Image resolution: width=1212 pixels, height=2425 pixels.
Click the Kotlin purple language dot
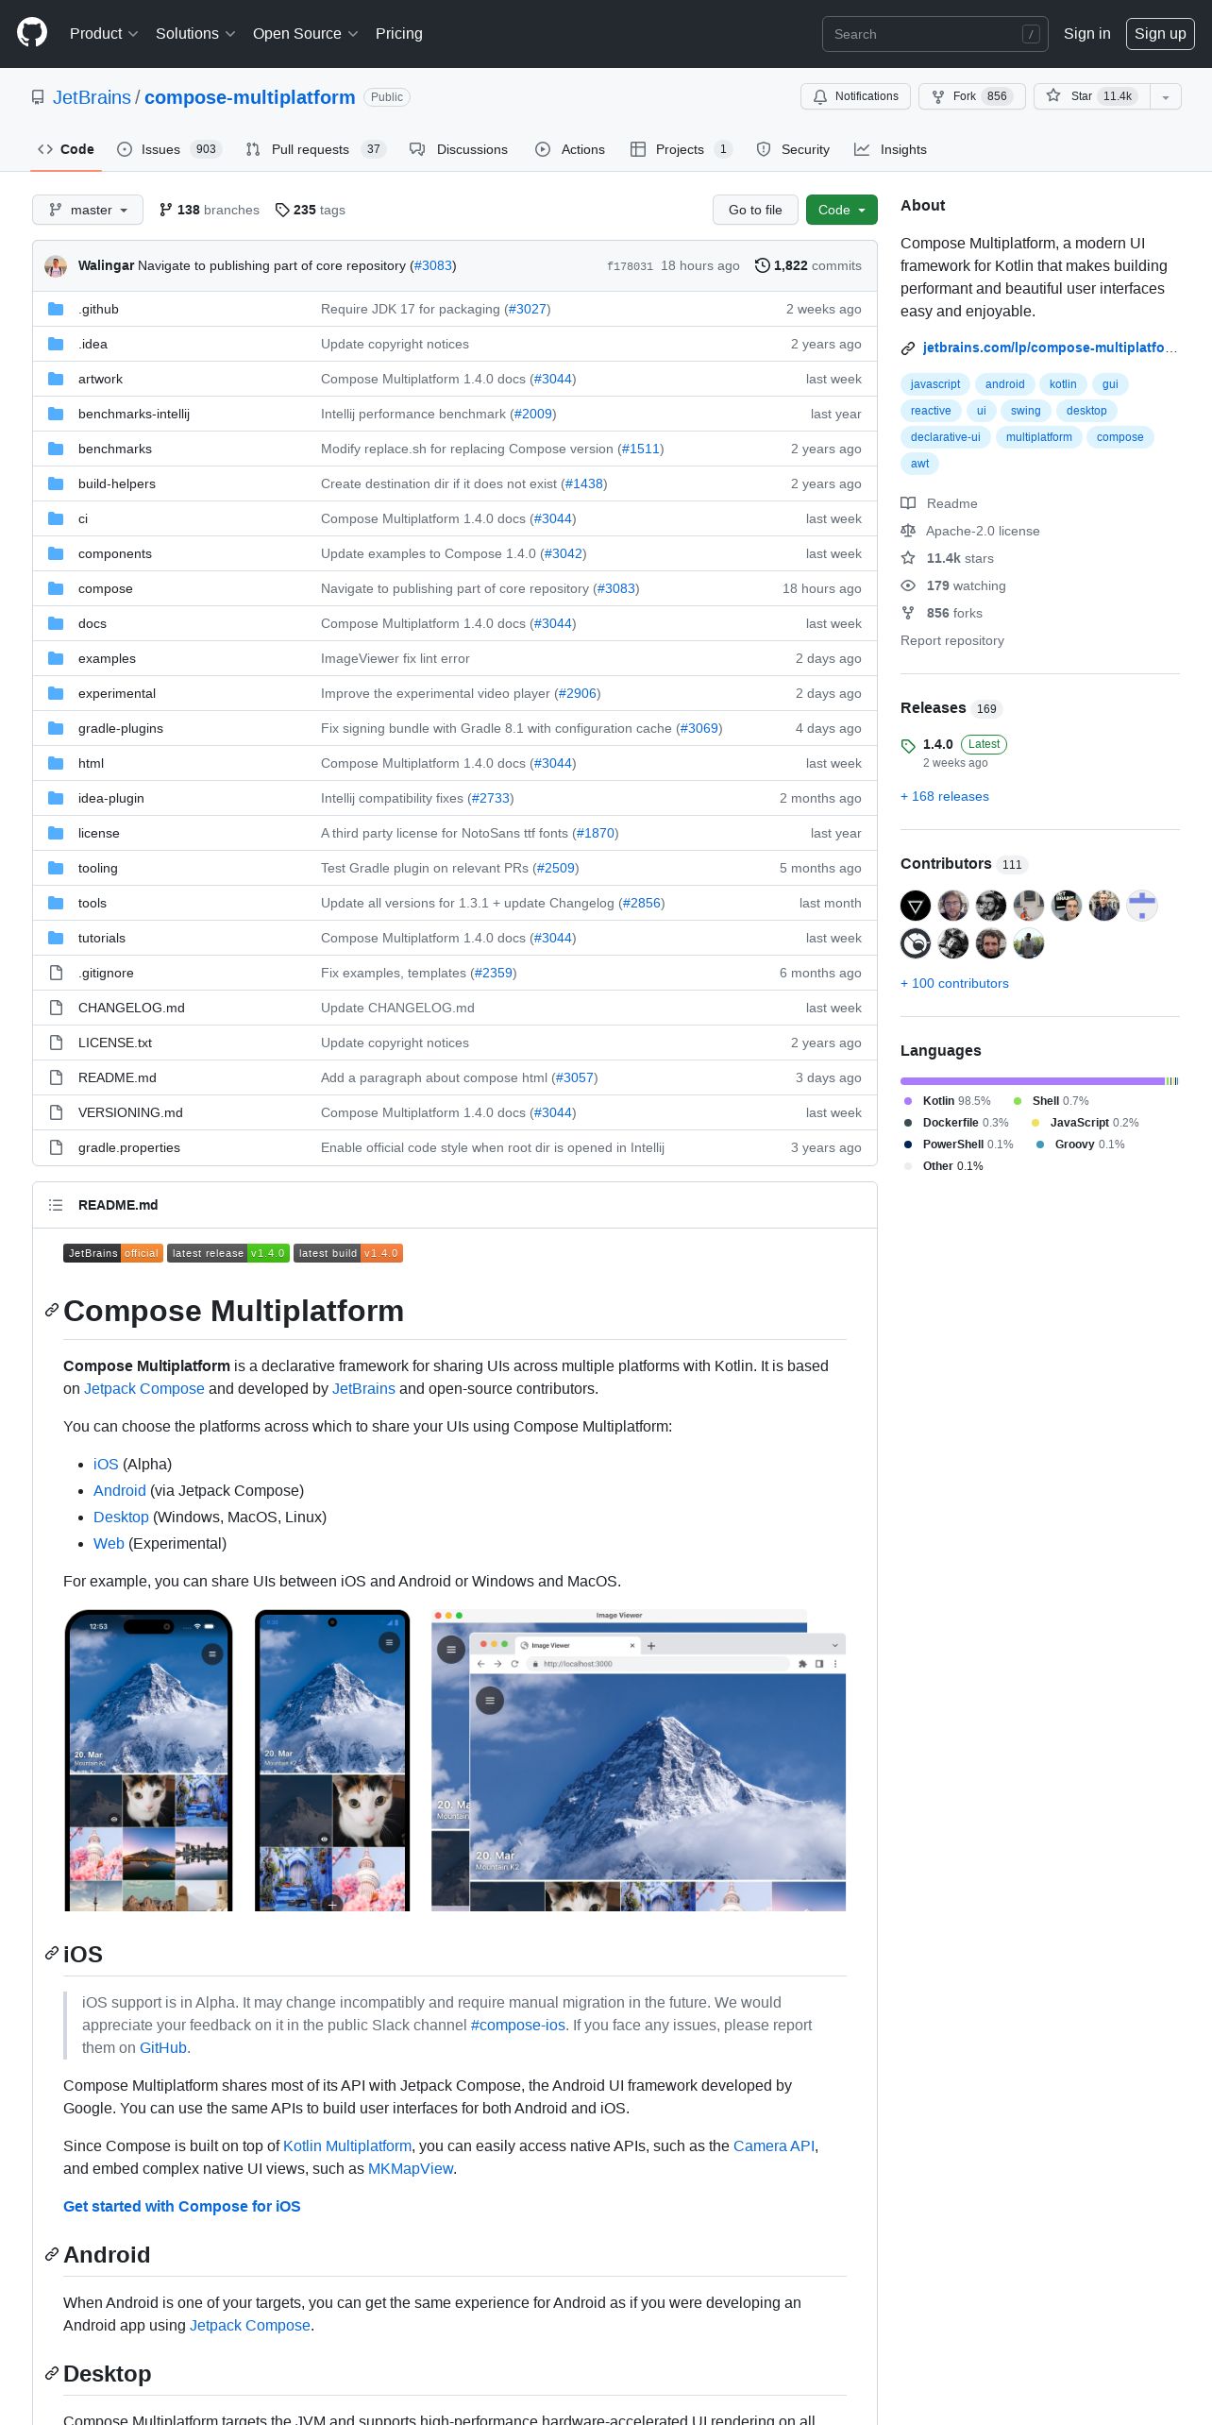908,1101
